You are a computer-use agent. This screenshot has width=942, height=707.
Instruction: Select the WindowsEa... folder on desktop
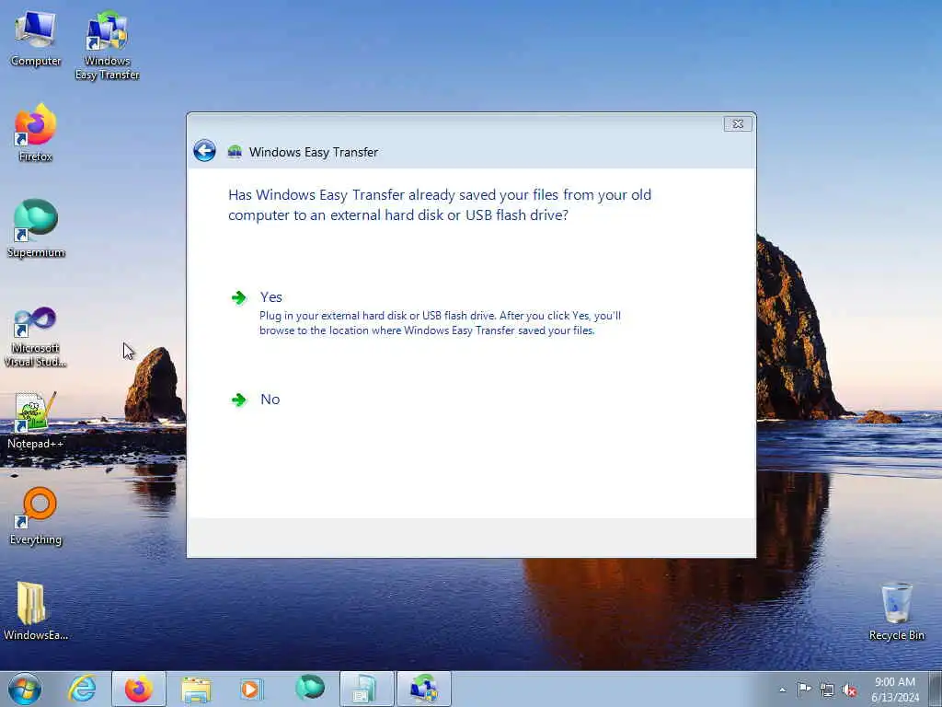click(x=36, y=611)
